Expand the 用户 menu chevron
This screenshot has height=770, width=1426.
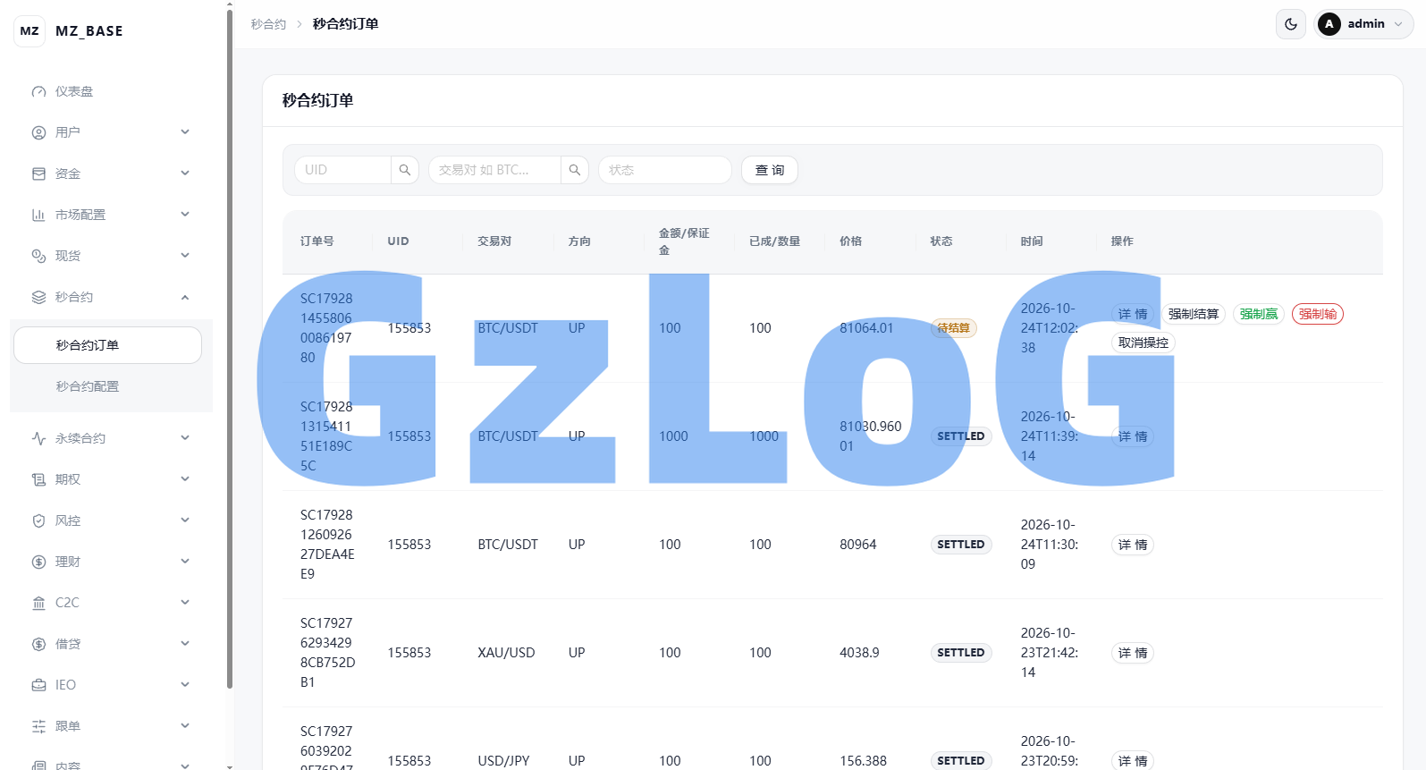tap(185, 132)
